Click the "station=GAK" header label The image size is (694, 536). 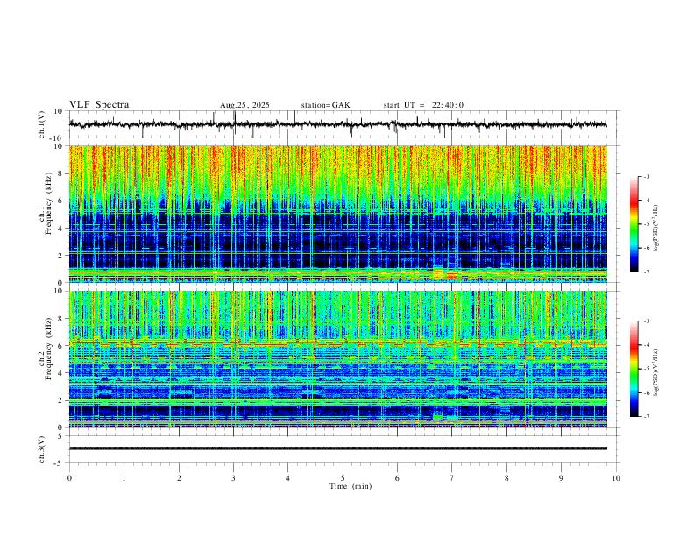(325, 105)
